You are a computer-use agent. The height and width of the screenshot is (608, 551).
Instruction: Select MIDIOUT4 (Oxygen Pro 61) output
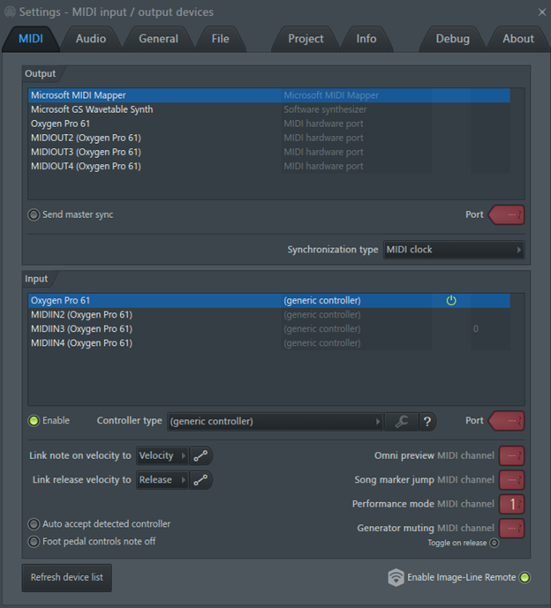coord(269,167)
